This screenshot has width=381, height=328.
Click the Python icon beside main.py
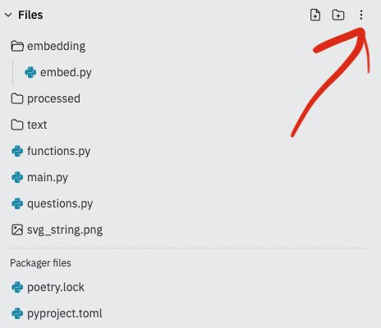(17, 177)
